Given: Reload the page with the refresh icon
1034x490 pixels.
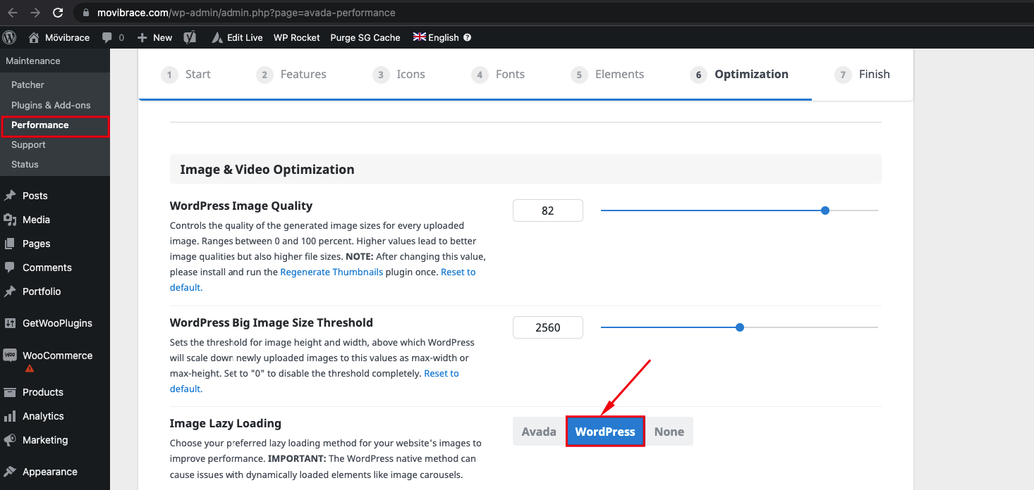Looking at the screenshot, I should pyautogui.click(x=59, y=13).
